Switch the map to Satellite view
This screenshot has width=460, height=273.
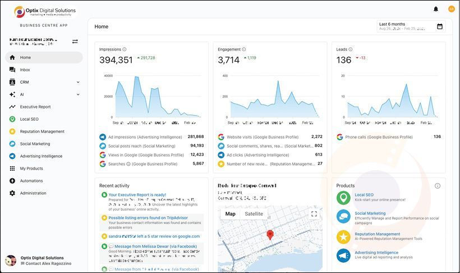(x=254, y=214)
